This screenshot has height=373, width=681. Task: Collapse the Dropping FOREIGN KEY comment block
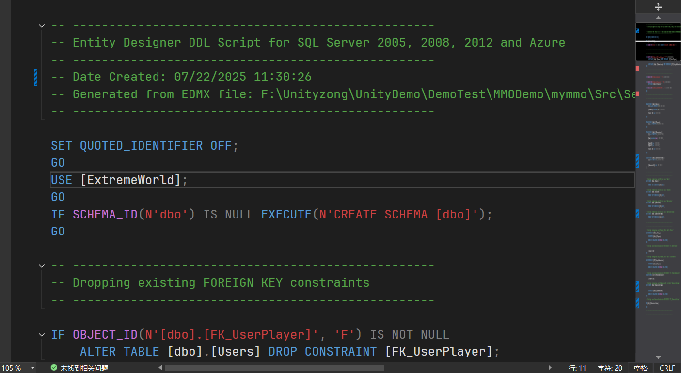42,266
